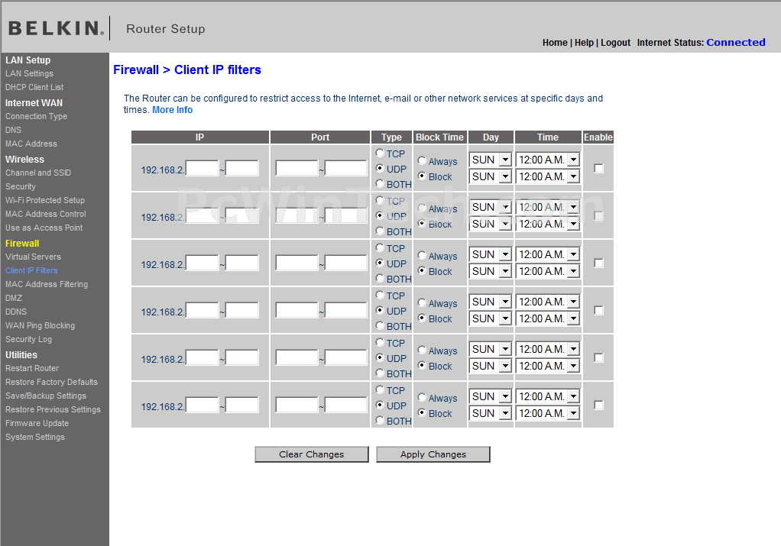Open first row's end time dropdown
This screenshot has height=546, width=781.
[548, 176]
